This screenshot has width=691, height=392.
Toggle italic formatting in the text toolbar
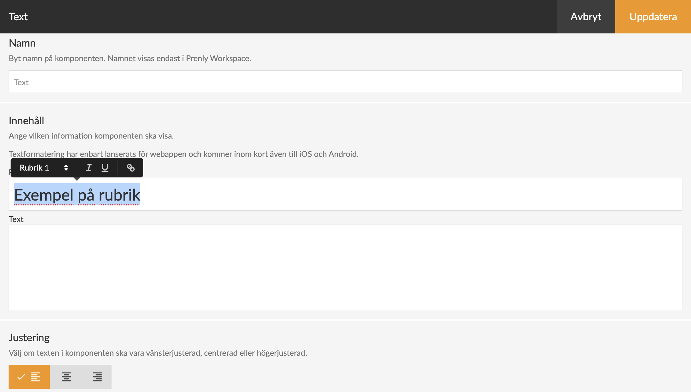[89, 168]
